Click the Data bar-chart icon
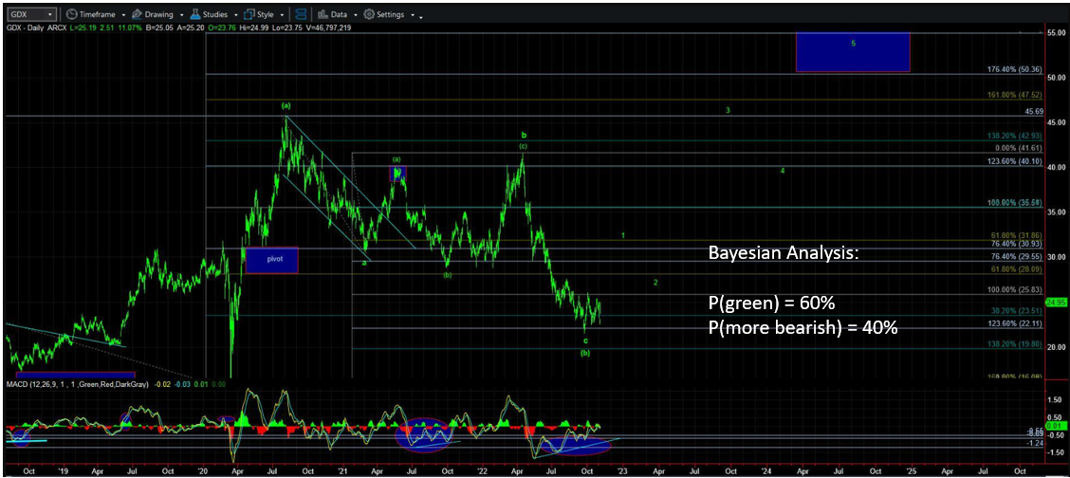Screen dimensions: 1070x478 [x=323, y=14]
